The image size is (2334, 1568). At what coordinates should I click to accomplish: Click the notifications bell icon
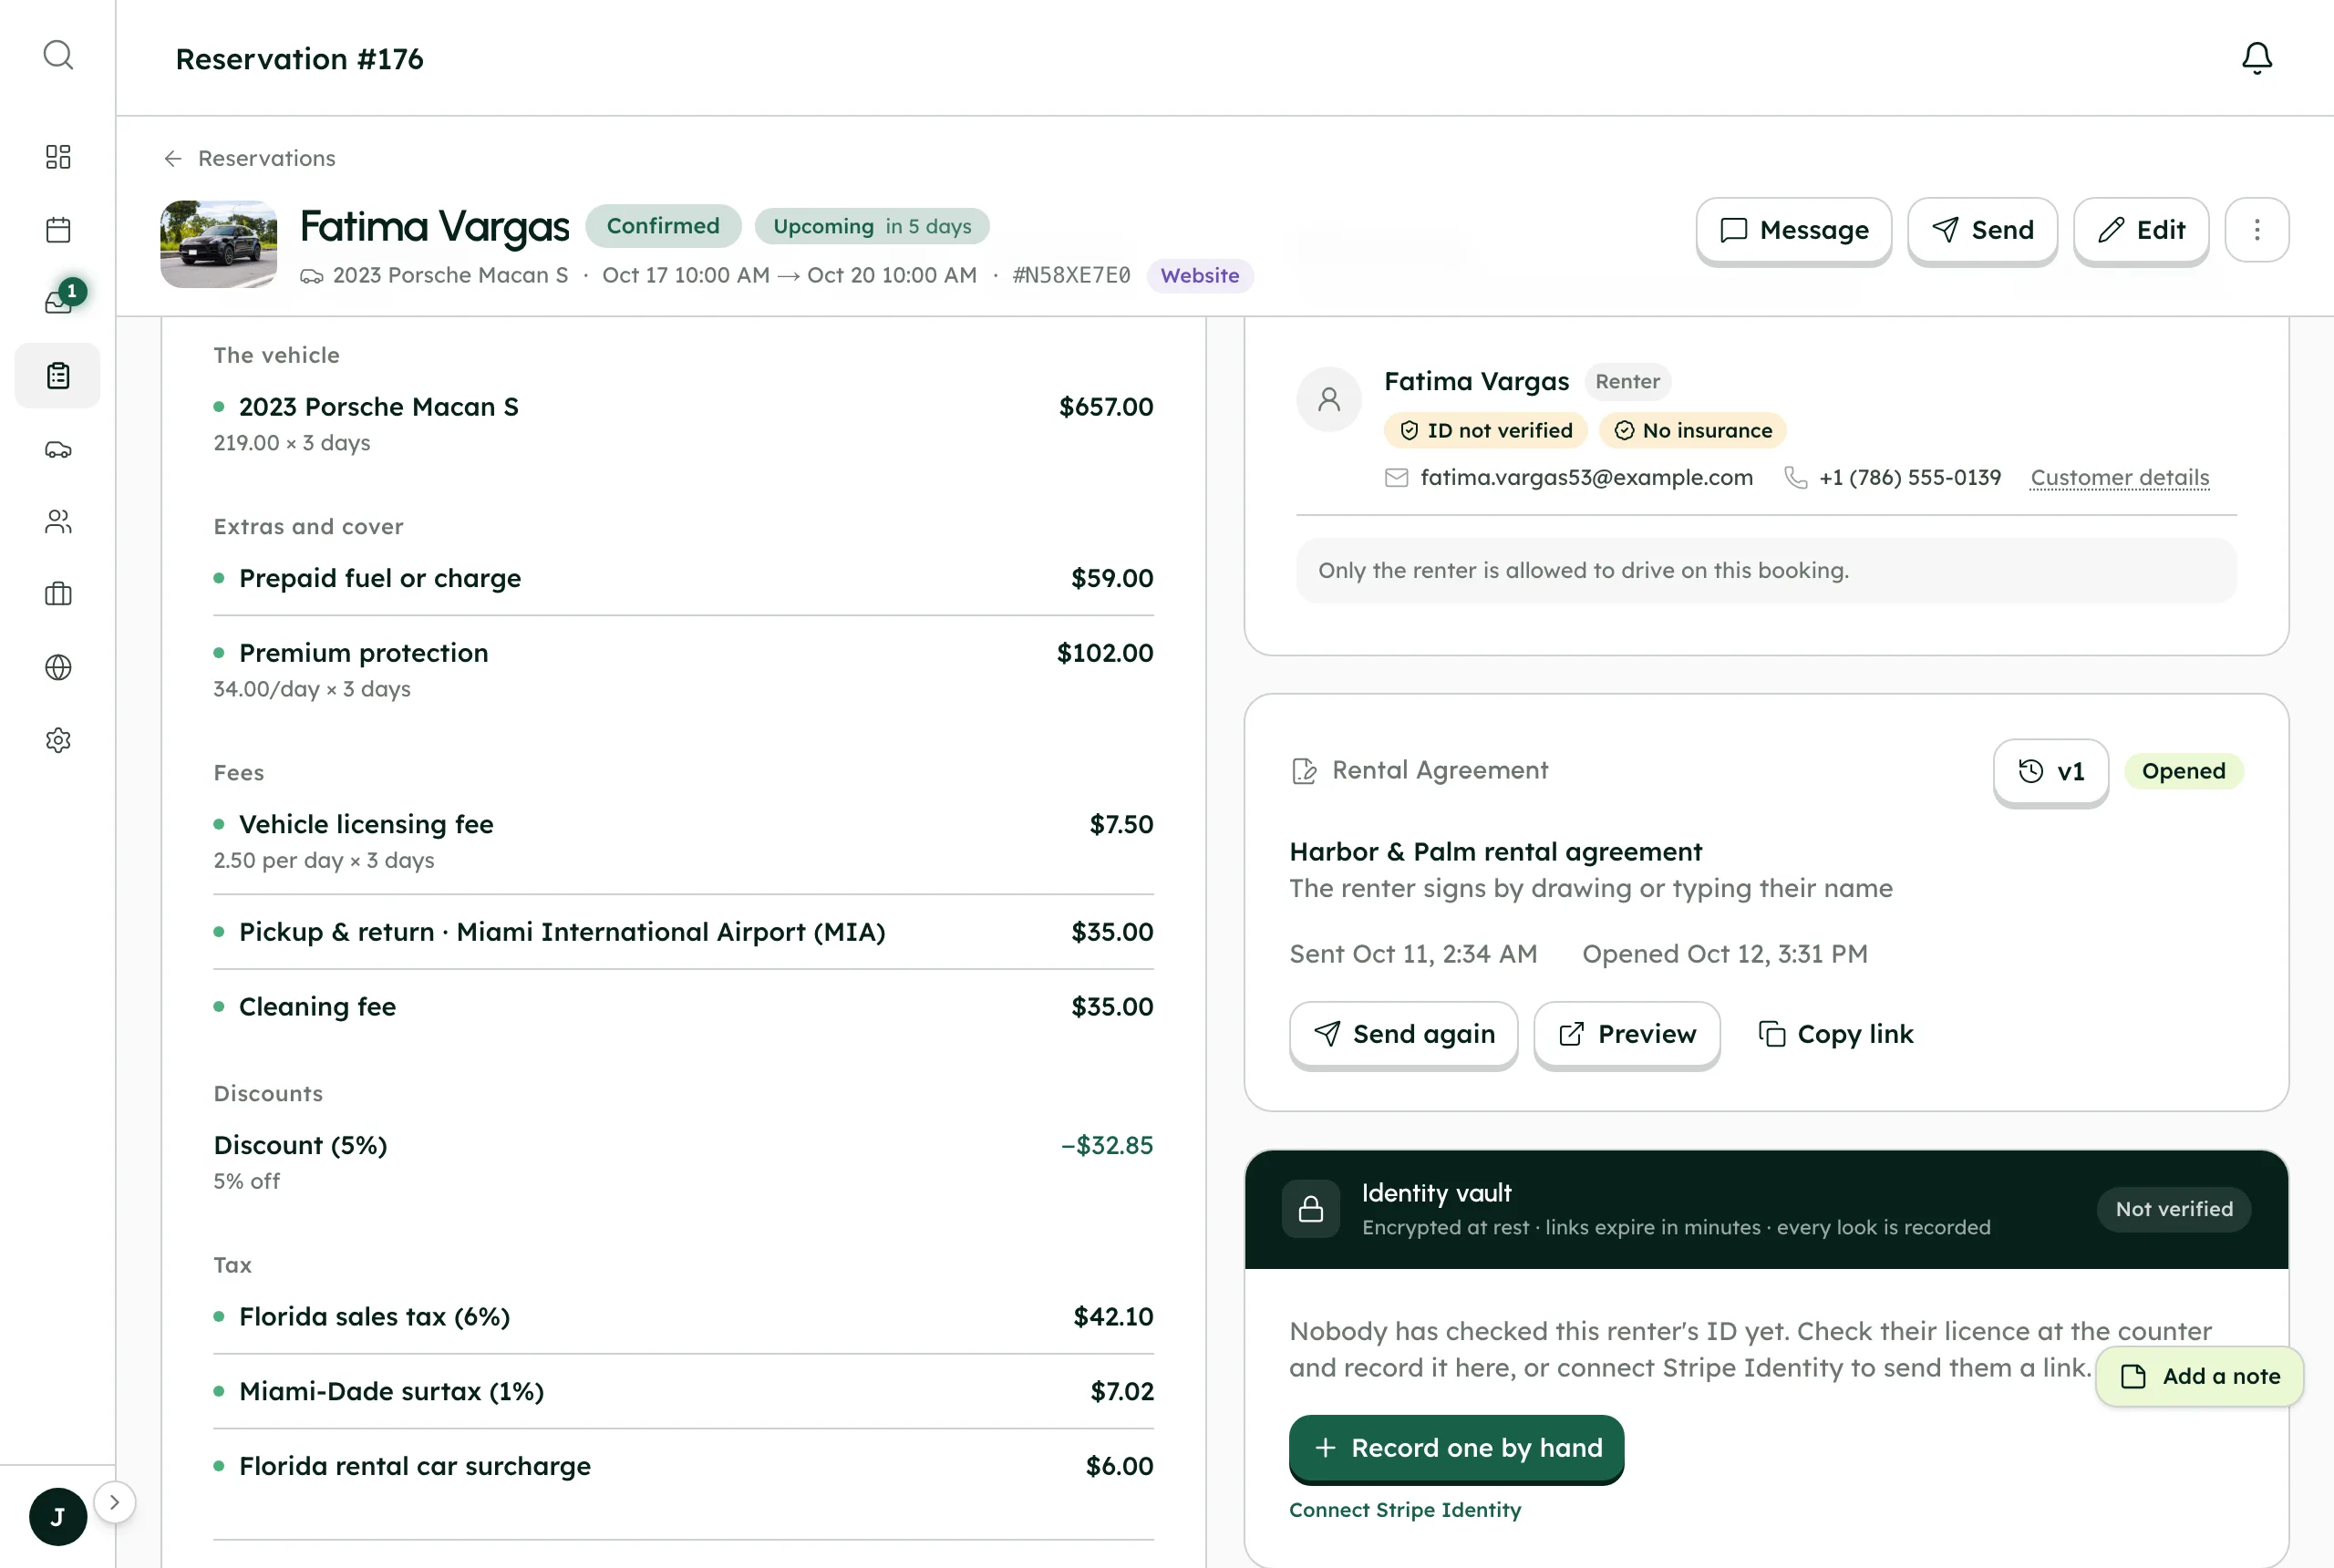pos(2256,58)
